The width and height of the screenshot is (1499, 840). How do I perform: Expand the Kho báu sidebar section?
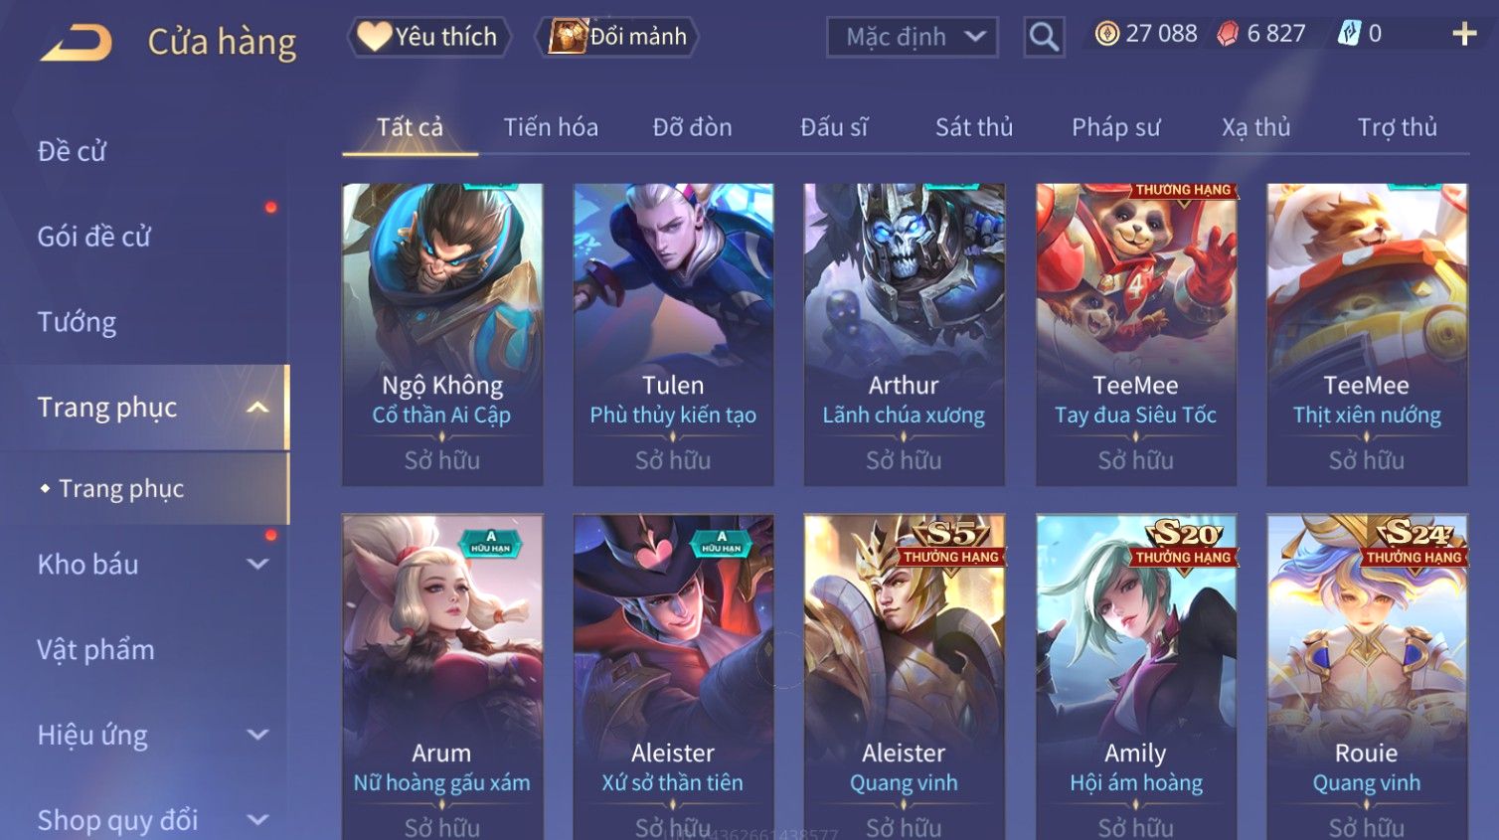click(x=257, y=565)
